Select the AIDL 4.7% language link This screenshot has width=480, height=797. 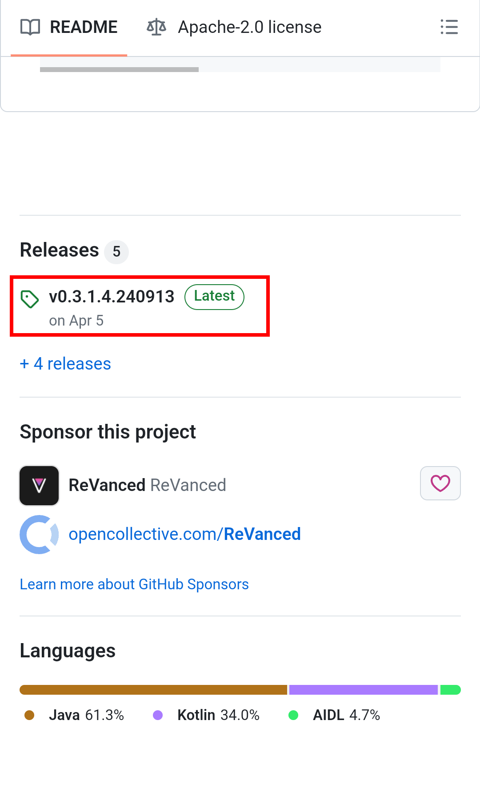click(x=346, y=715)
